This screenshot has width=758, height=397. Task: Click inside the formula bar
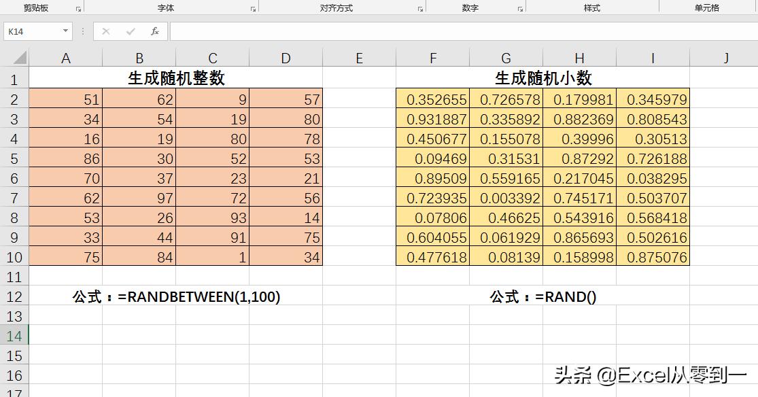coord(340,31)
